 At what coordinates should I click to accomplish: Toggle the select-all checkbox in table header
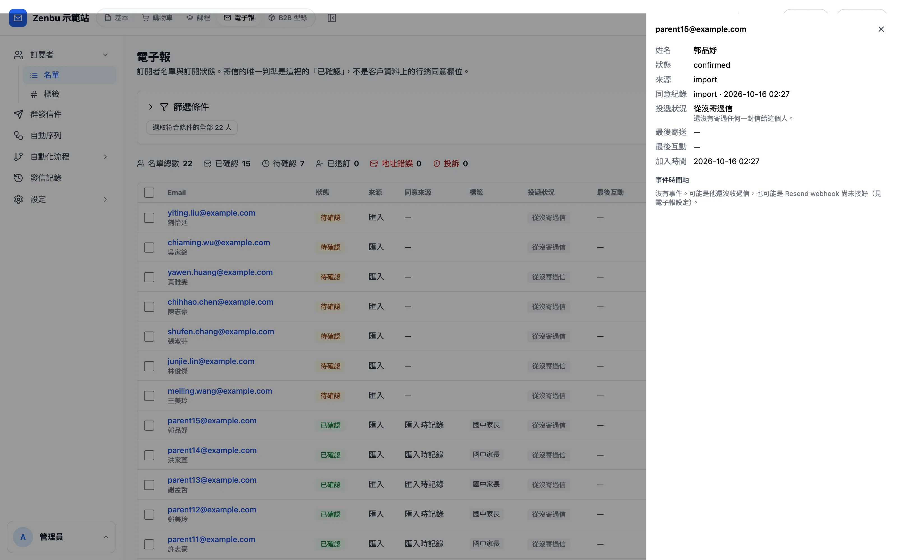(149, 193)
